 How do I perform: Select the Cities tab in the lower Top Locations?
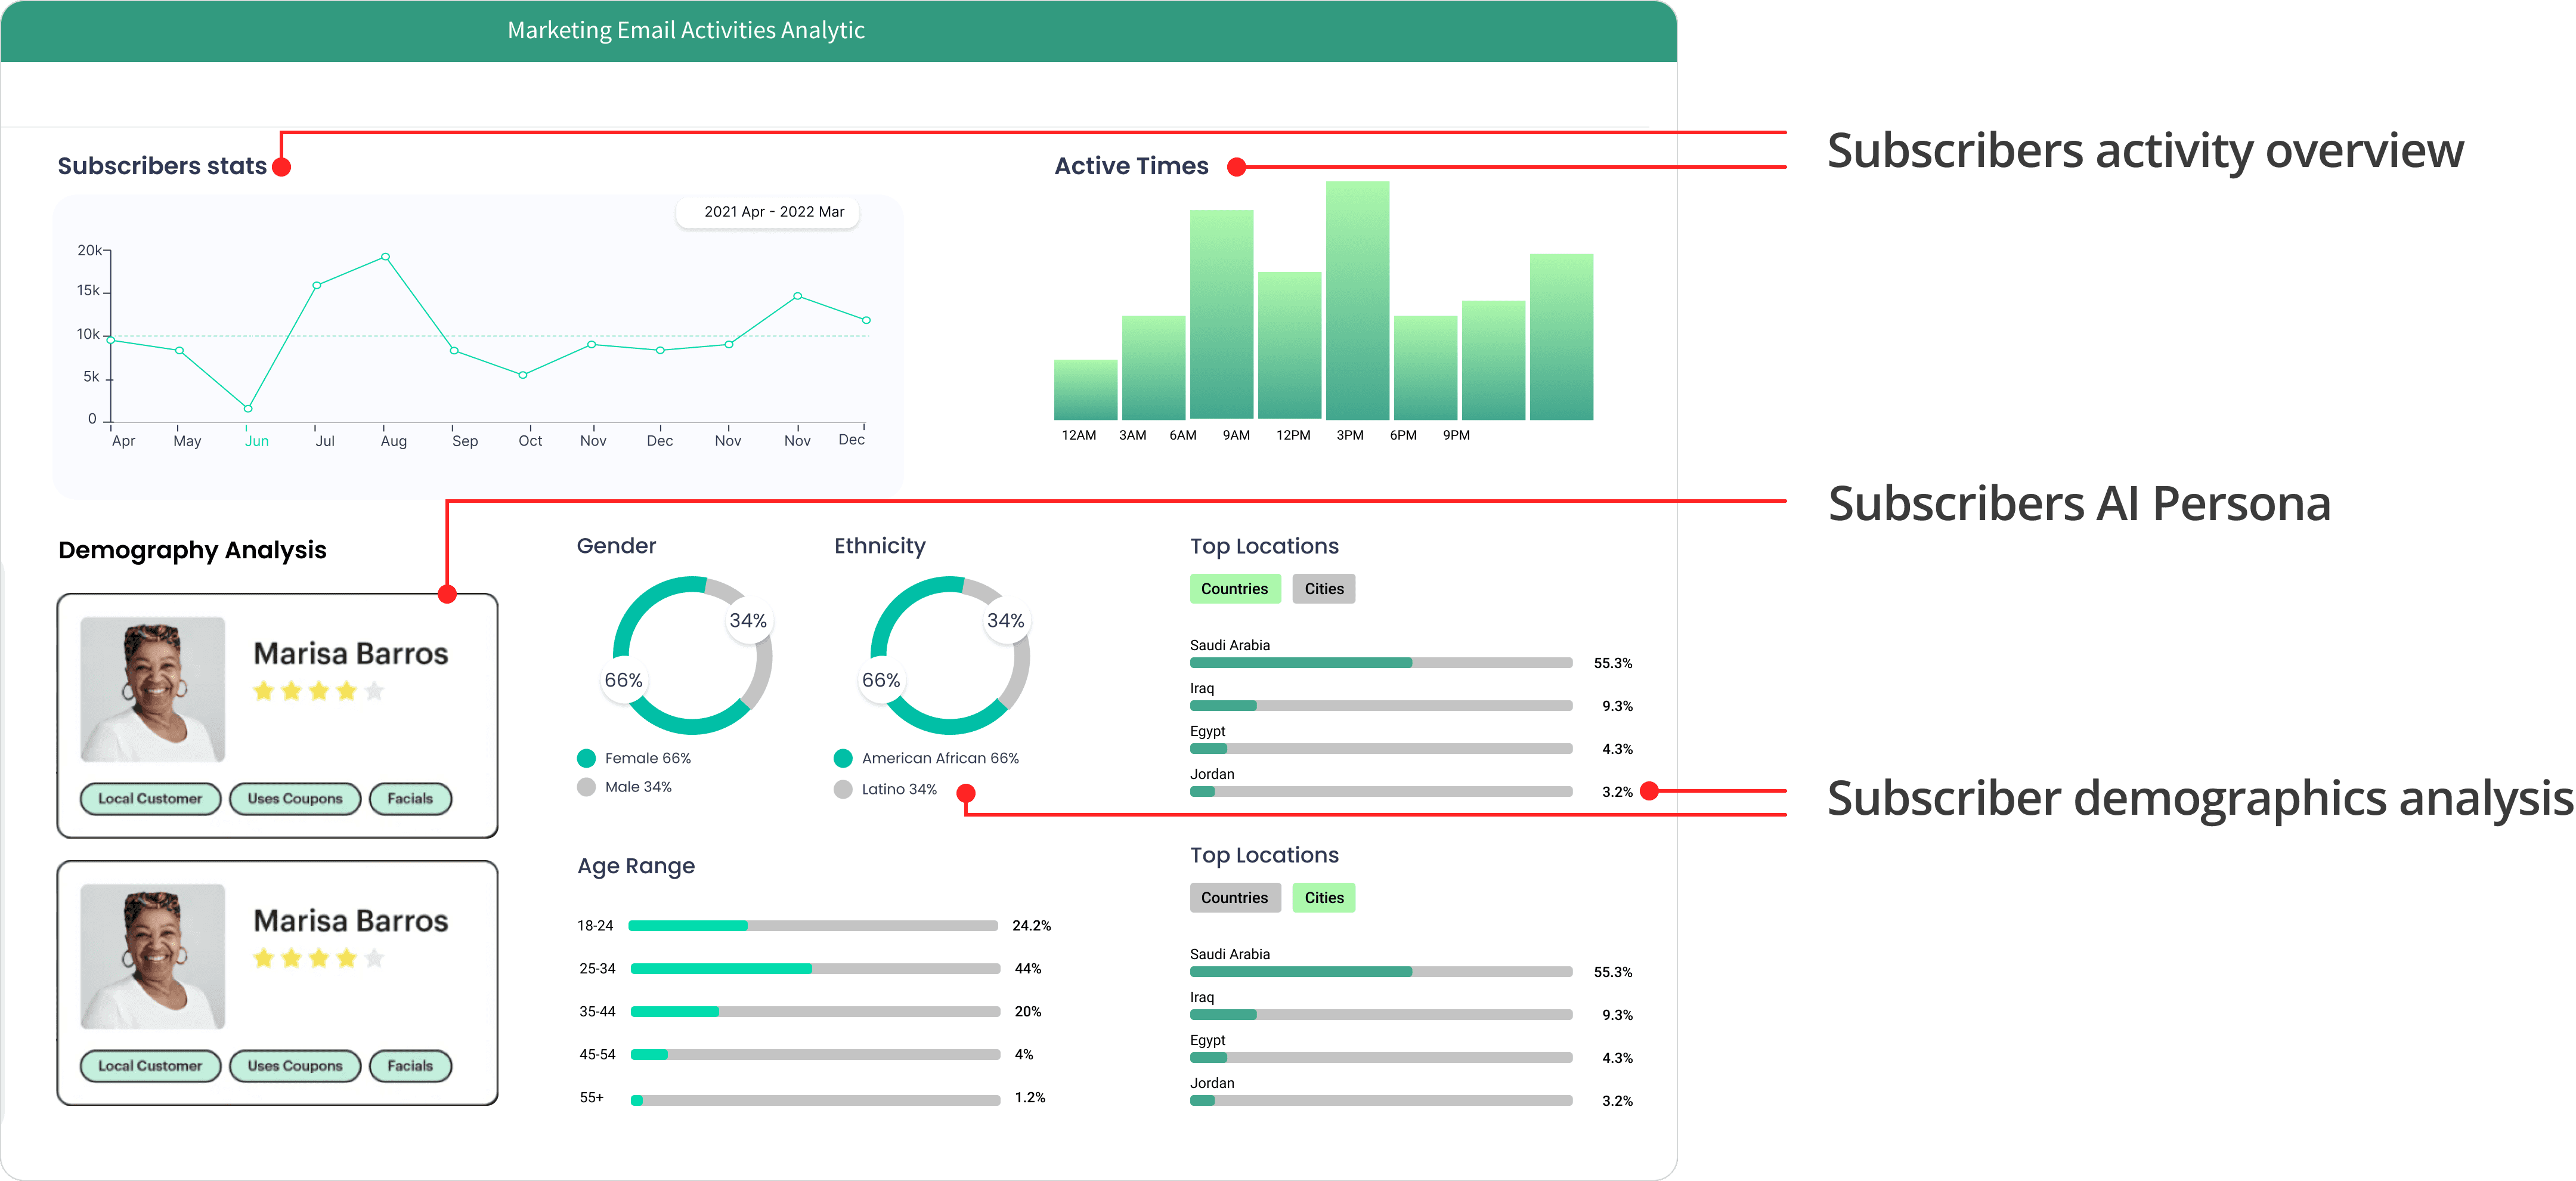point(1323,898)
